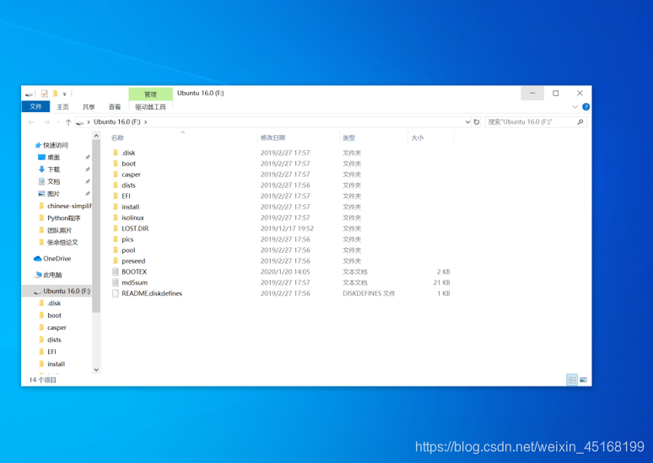
Task: Sort by the 名称 column header
Action: (x=118, y=137)
